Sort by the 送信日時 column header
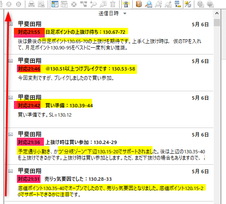The width and height of the screenshot is (226, 204). tap(109, 14)
